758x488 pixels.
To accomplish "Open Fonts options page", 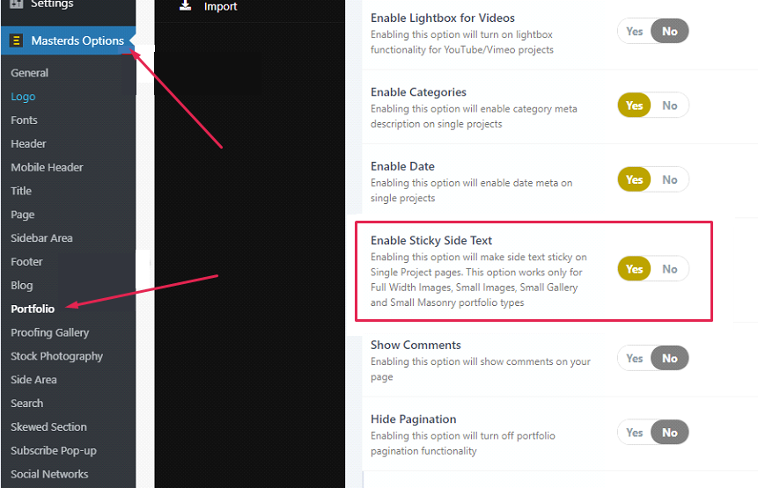I will pyautogui.click(x=25, y=120).
